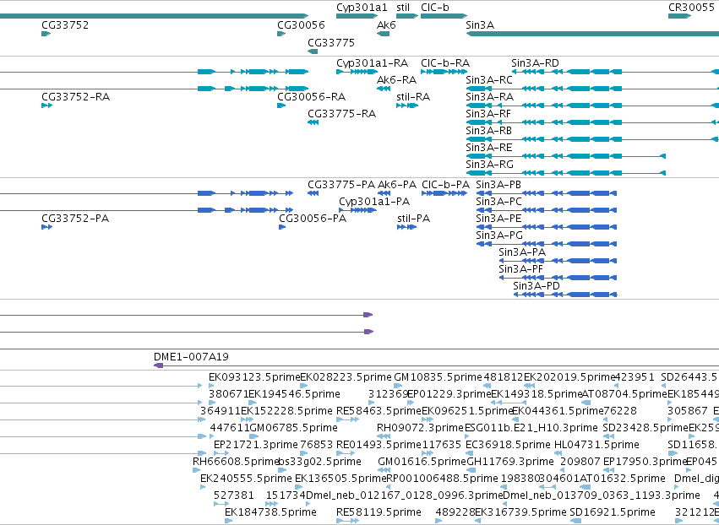The image size is (719, 525).
Task: Click EST RH09072.3prime
Action: click(x=420, y=428)
